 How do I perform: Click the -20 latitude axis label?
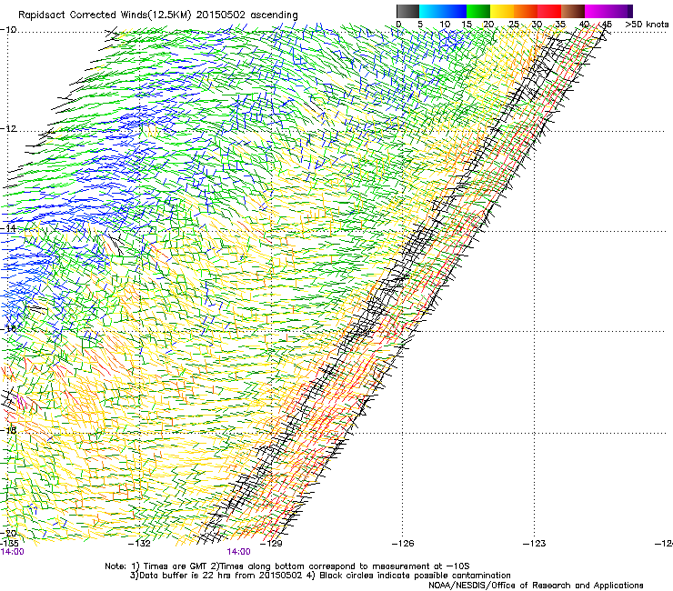pos(8,533)
